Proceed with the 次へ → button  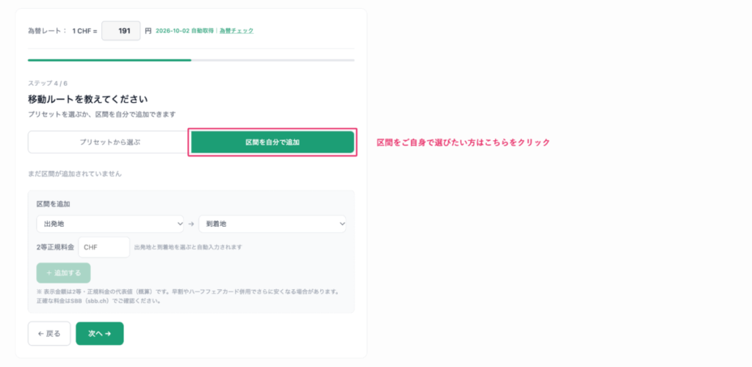coord(100,333)
